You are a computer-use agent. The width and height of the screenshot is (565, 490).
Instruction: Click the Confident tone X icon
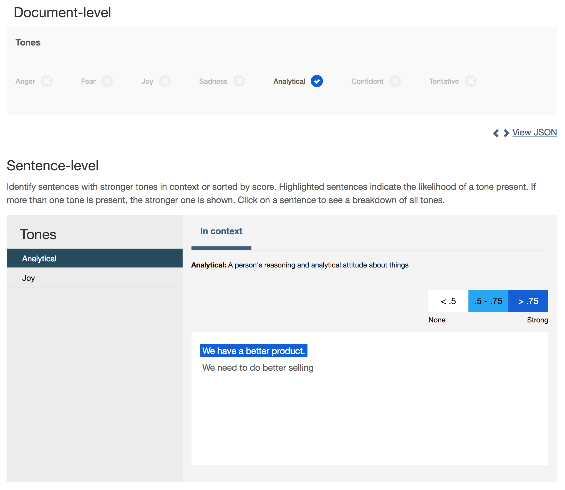coord(395,81)
